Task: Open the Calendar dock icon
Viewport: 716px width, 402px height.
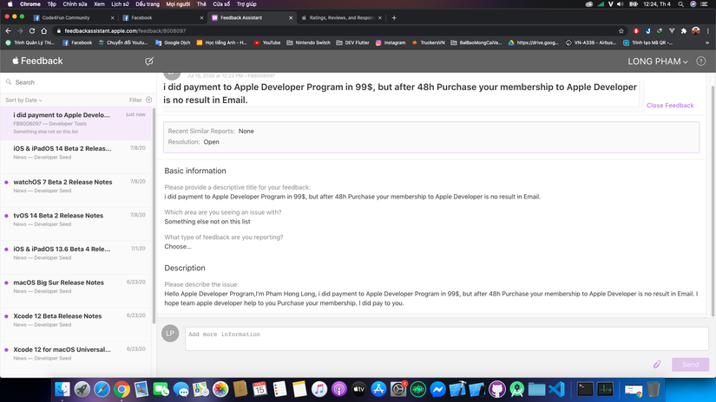Action: click(259, 389)
